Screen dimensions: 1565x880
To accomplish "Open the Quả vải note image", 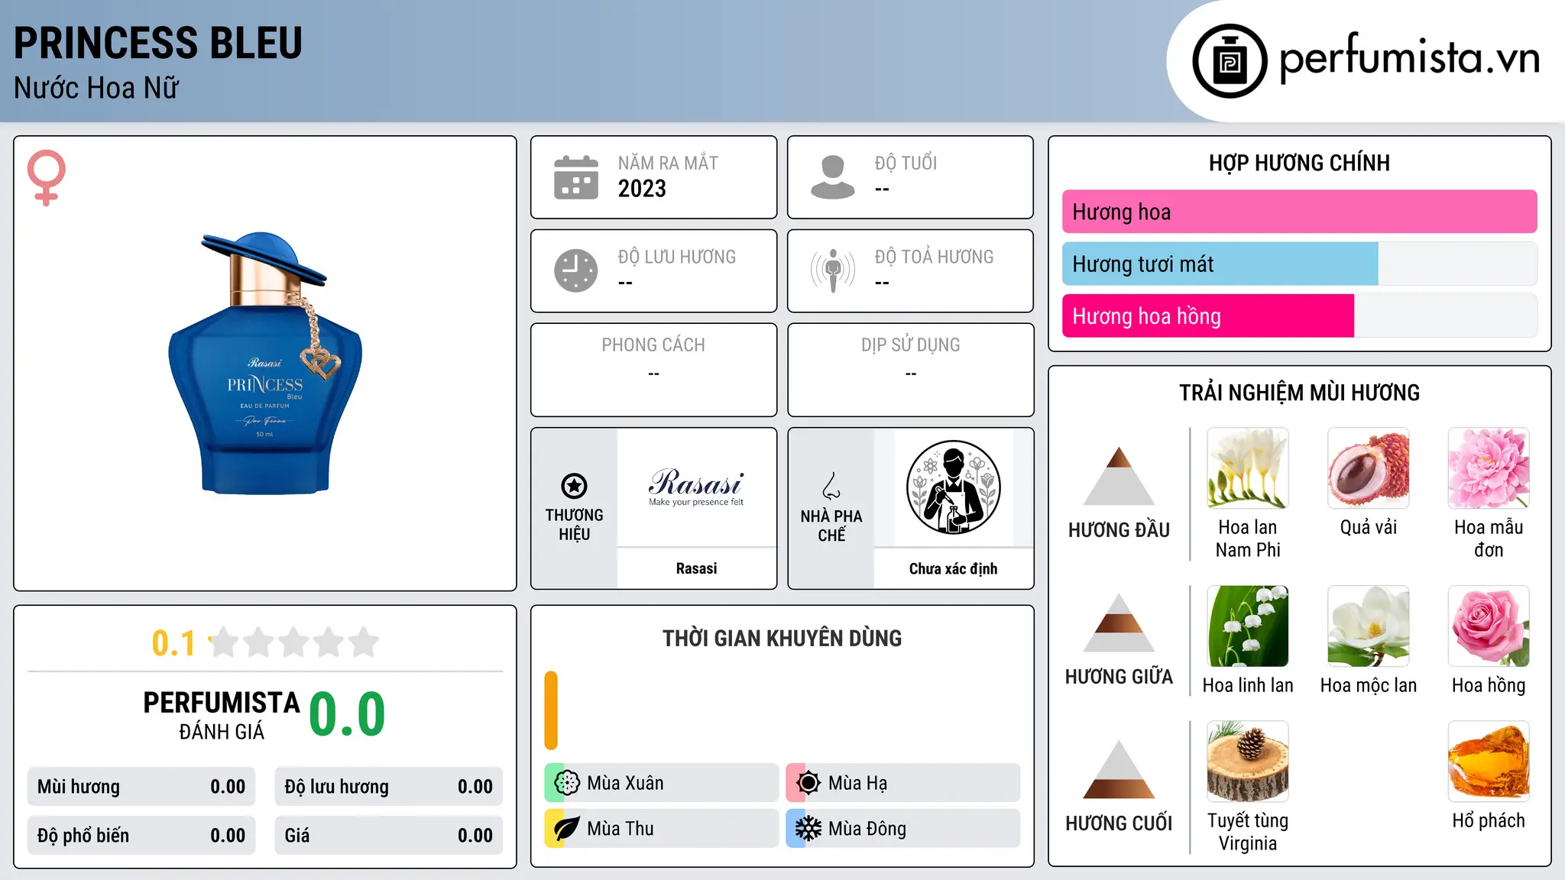I will coord(1369,468).
